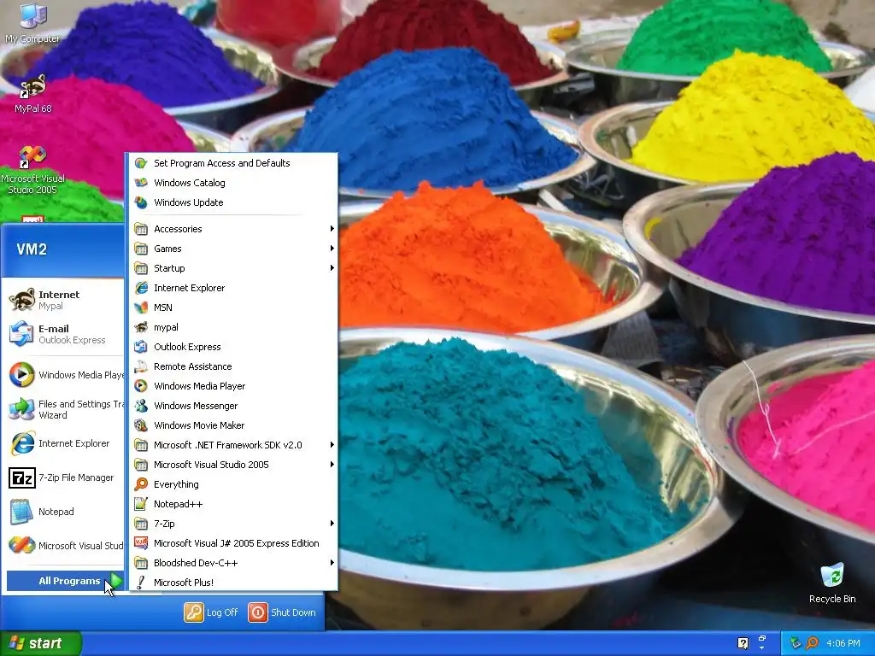875x656 pixels.
Task: Click the Shut Down button
Action: click(282, 612)
